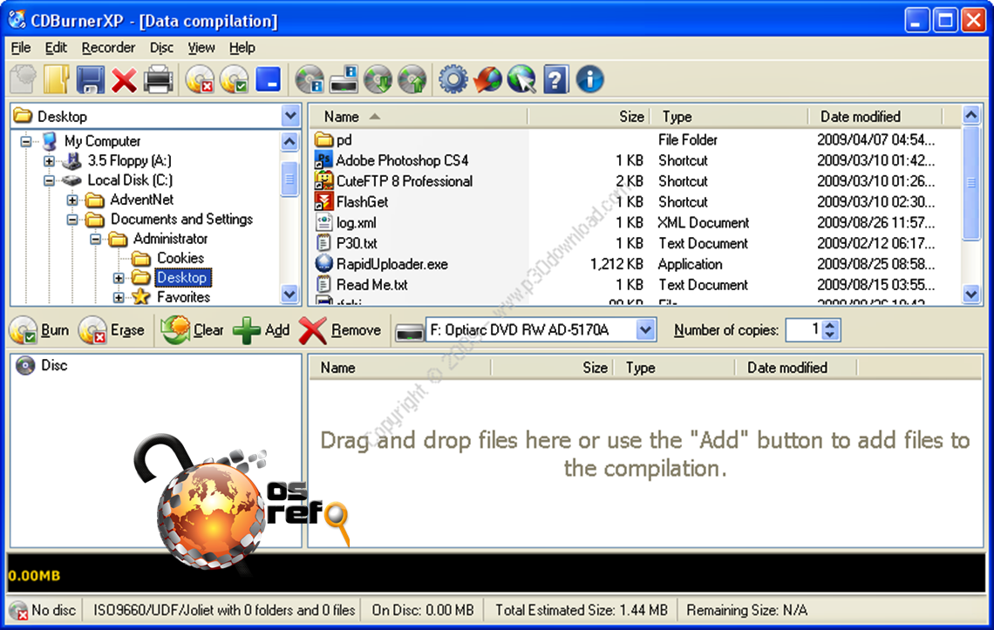994x630 pixels.
Task: Click the Add button
Action: coord(262,330)
